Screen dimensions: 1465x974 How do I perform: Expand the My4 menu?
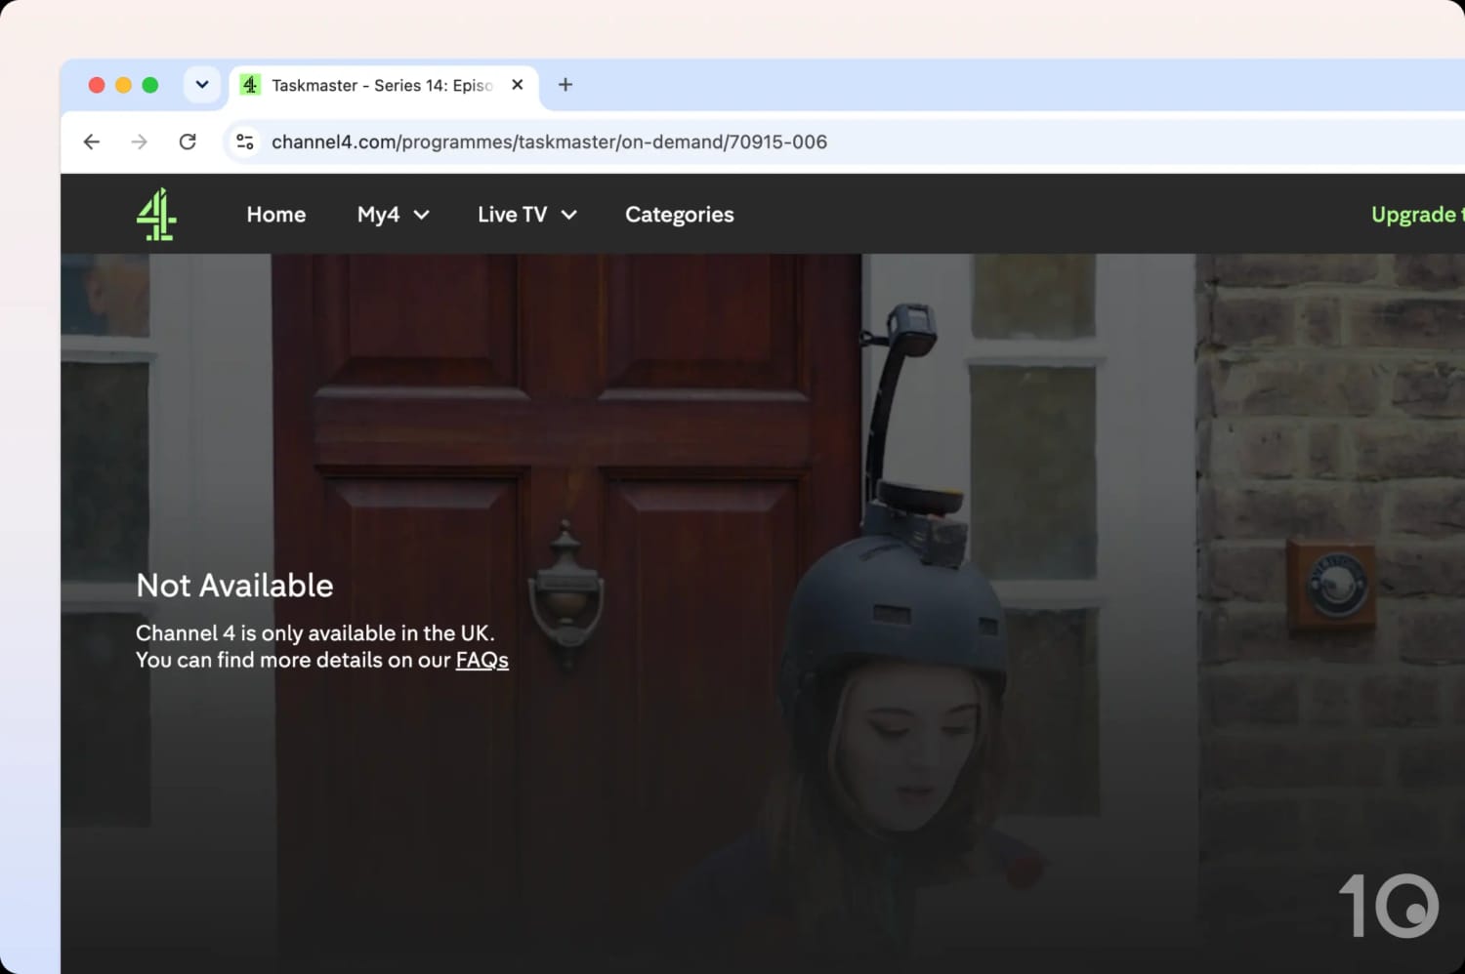[x=393, y=215]
